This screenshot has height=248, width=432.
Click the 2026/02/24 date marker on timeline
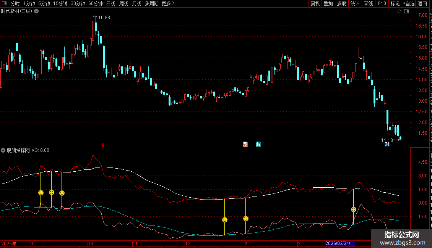coord(340,243)
